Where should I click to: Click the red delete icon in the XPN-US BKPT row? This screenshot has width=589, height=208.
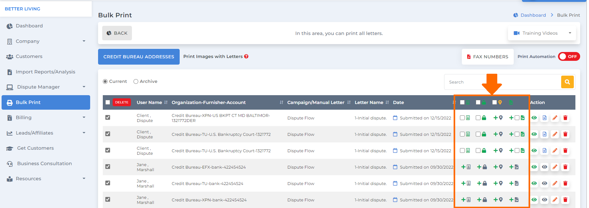[565, 118]
